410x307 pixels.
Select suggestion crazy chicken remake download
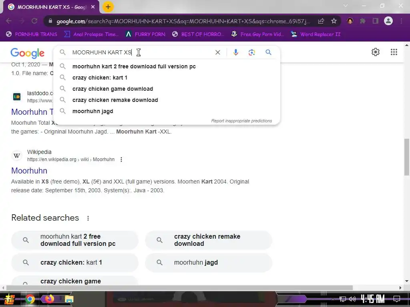pyautogui.click(x=167, y=100)
